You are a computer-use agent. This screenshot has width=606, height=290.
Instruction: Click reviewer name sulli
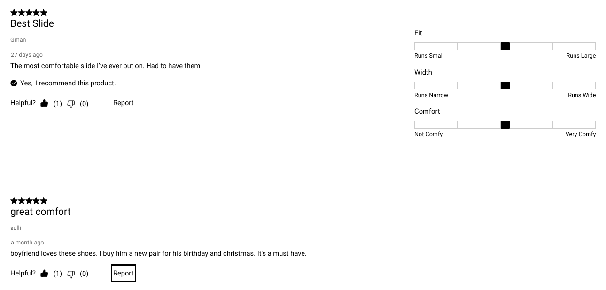[16, 228]
